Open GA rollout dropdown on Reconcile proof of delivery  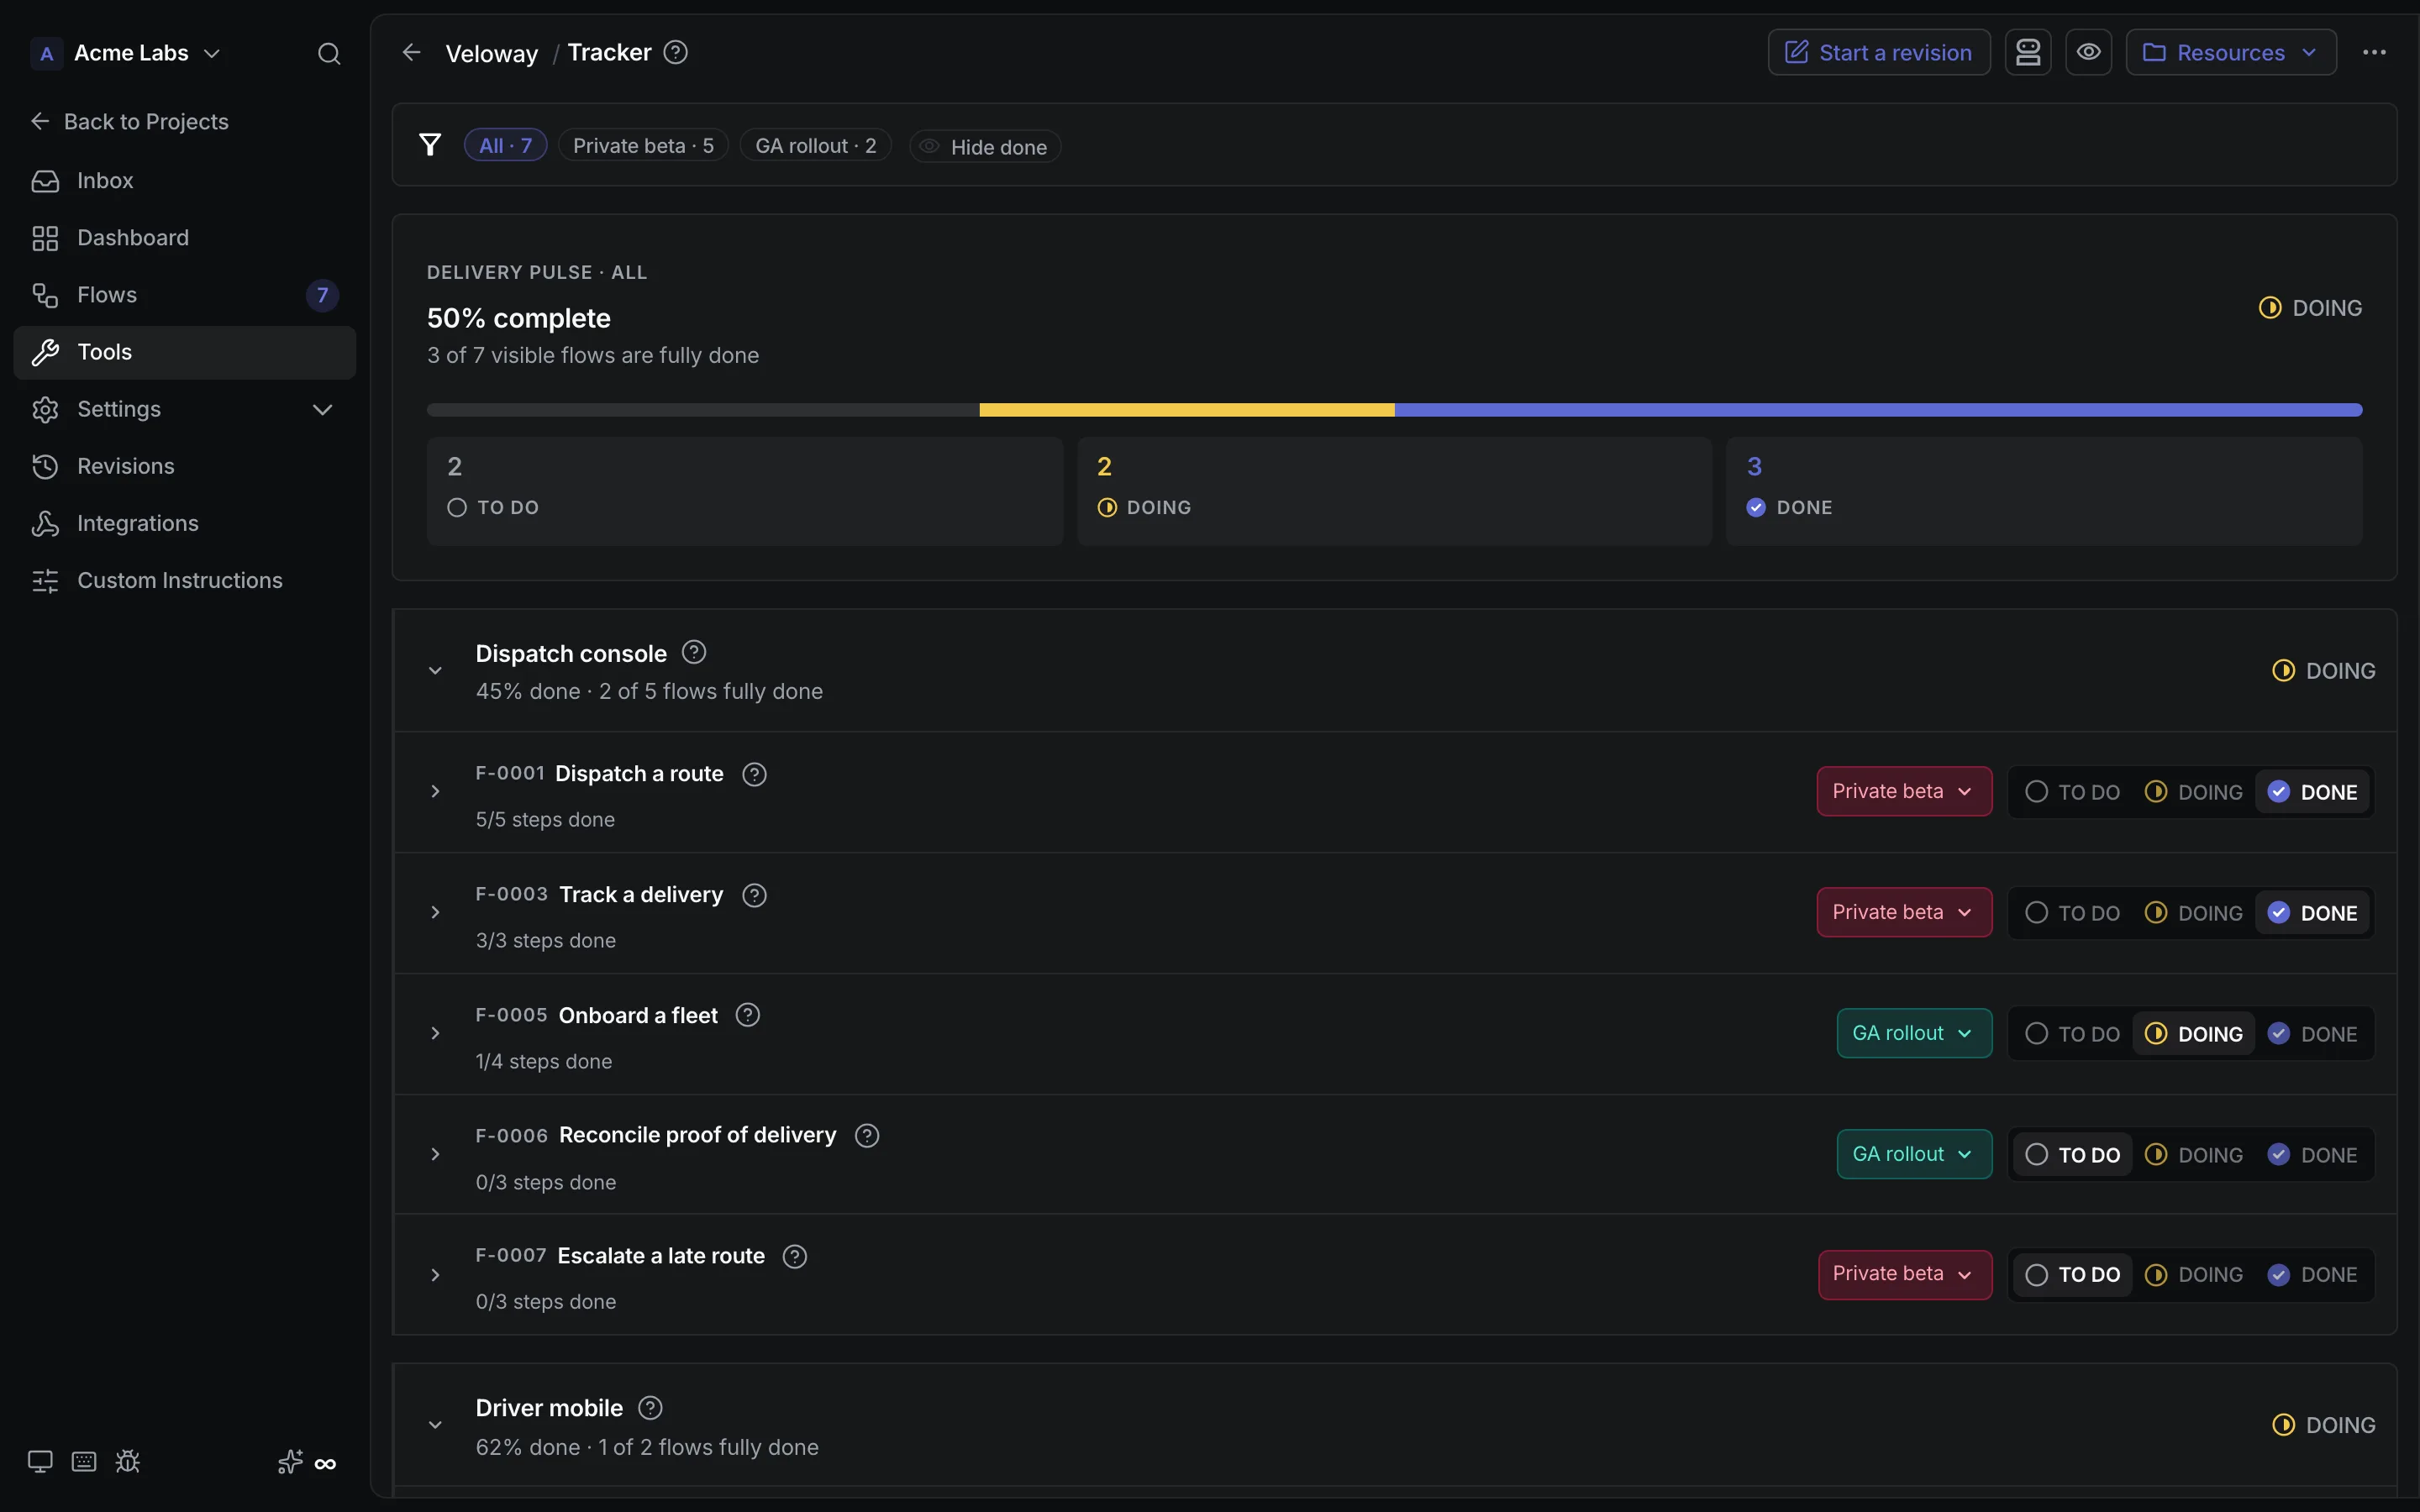(1914, 1154)
